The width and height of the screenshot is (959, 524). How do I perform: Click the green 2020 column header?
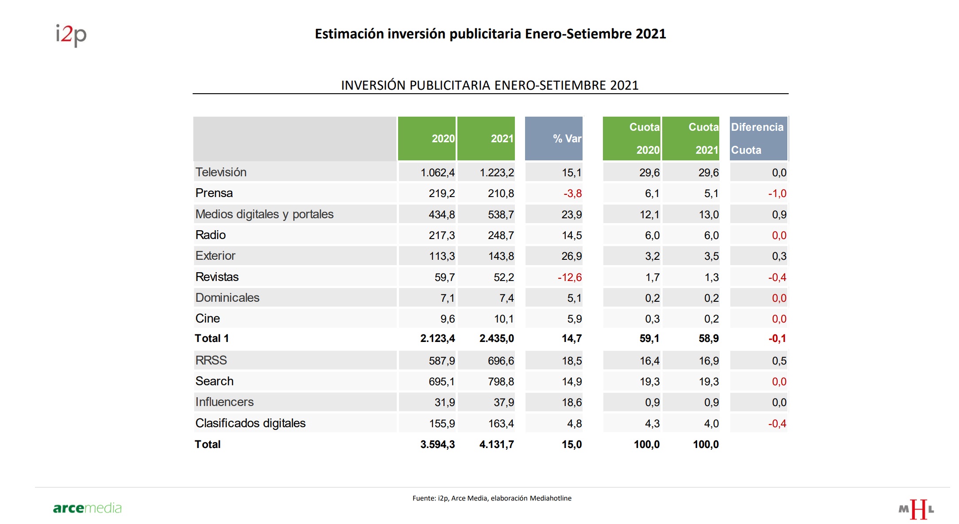tap(427, 138)
